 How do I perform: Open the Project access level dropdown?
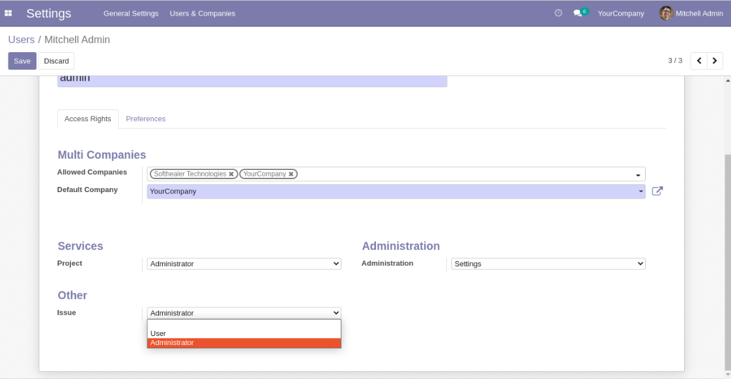(244, 263)
